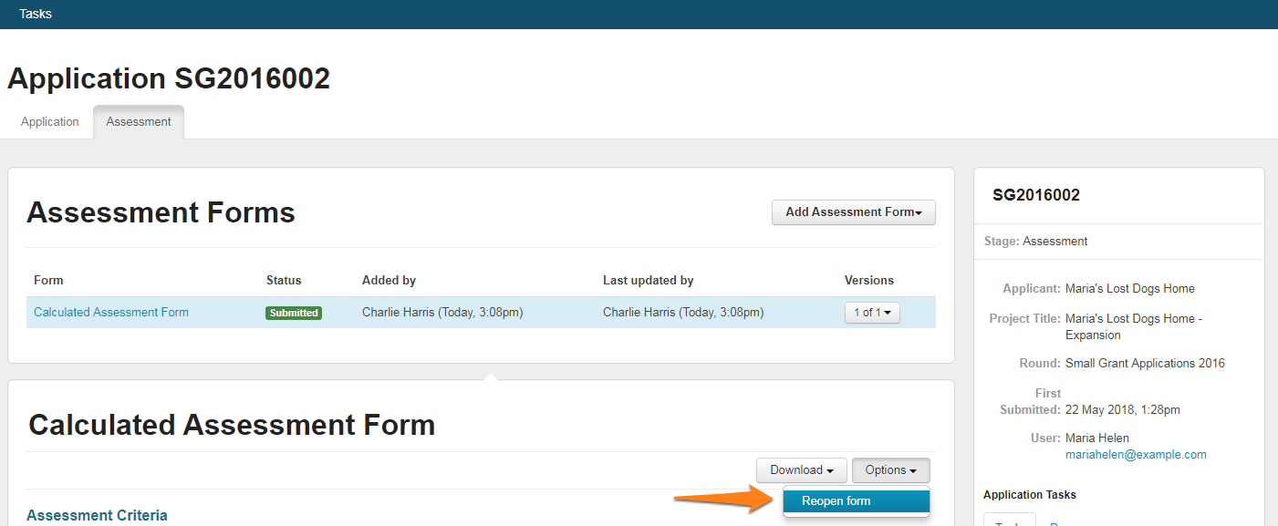Image resolution: width=1278 pixels, height=526 pixels.
Task: Toggle the Options dropdown button
Action: click(890, 470)
